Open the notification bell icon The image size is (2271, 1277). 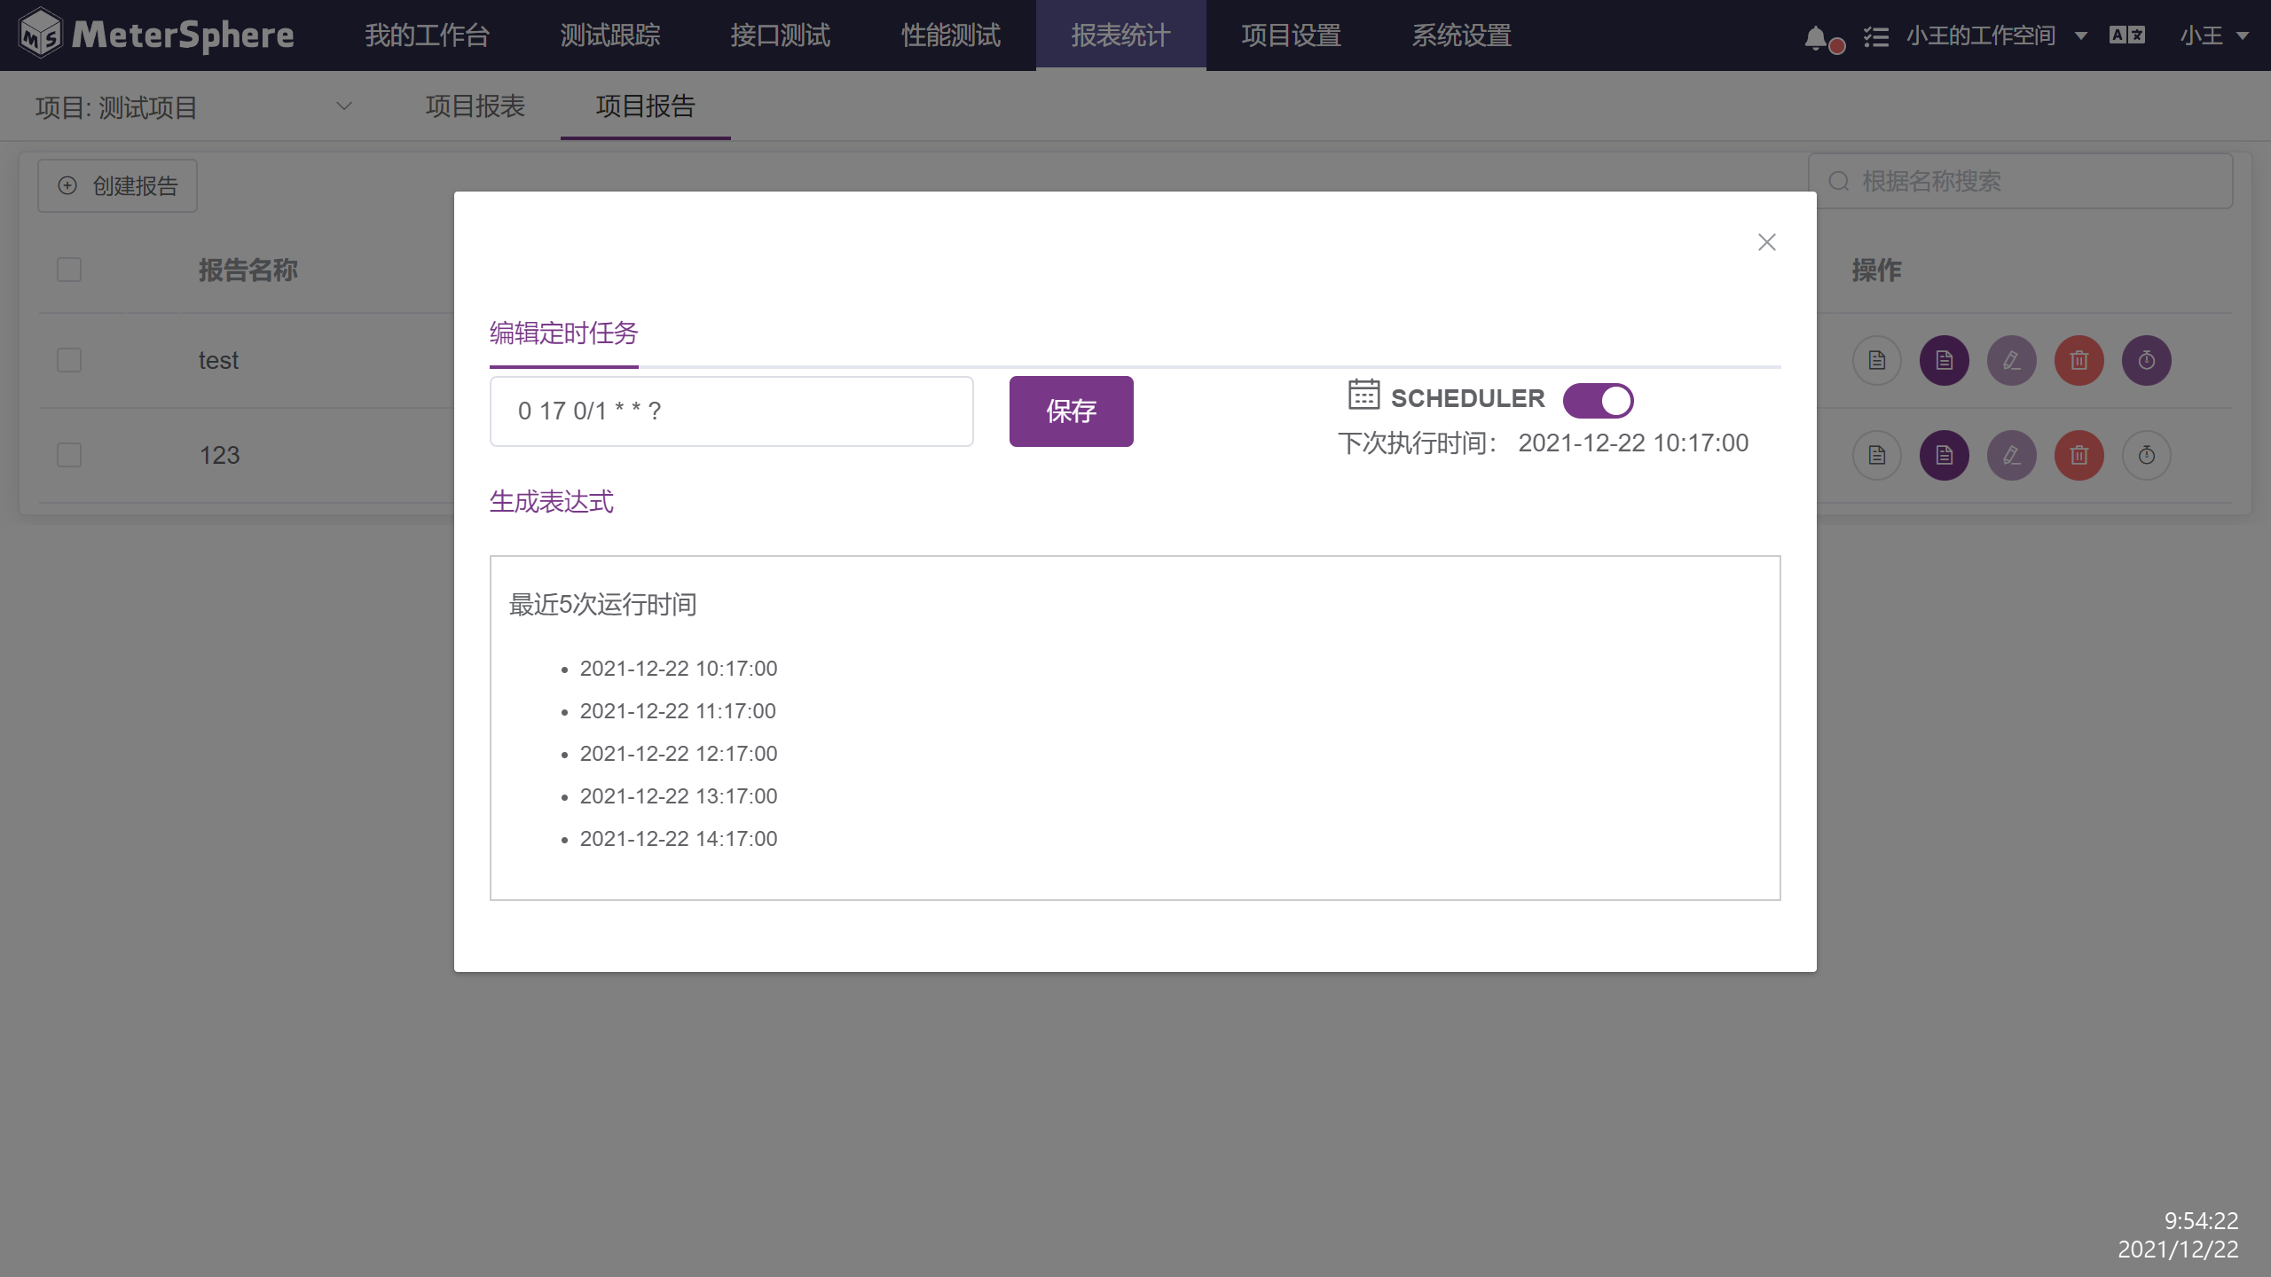[x=1816, y=37]
